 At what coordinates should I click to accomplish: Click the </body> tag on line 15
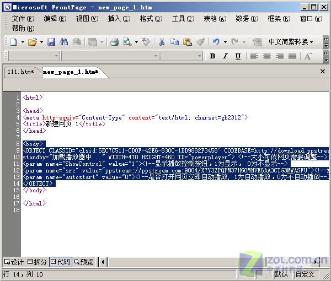(x=34, y=190)
